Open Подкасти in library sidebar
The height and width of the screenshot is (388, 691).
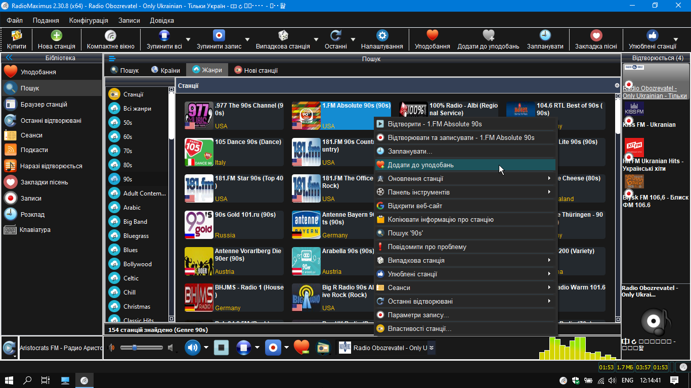click(x=52, y=150)
